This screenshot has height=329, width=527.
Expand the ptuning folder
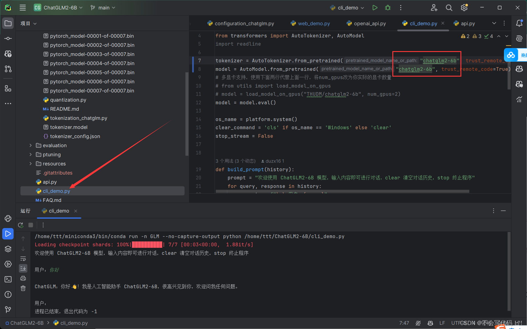pos(30,154)
